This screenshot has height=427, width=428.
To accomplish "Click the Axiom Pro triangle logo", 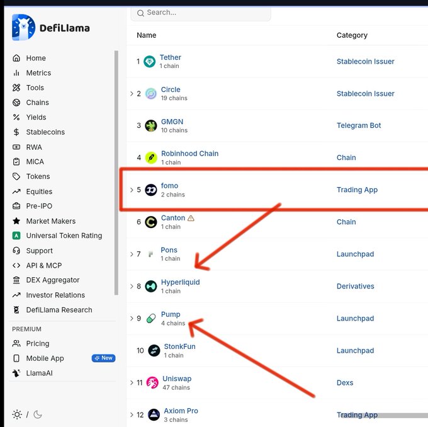I will click(154, 414).
